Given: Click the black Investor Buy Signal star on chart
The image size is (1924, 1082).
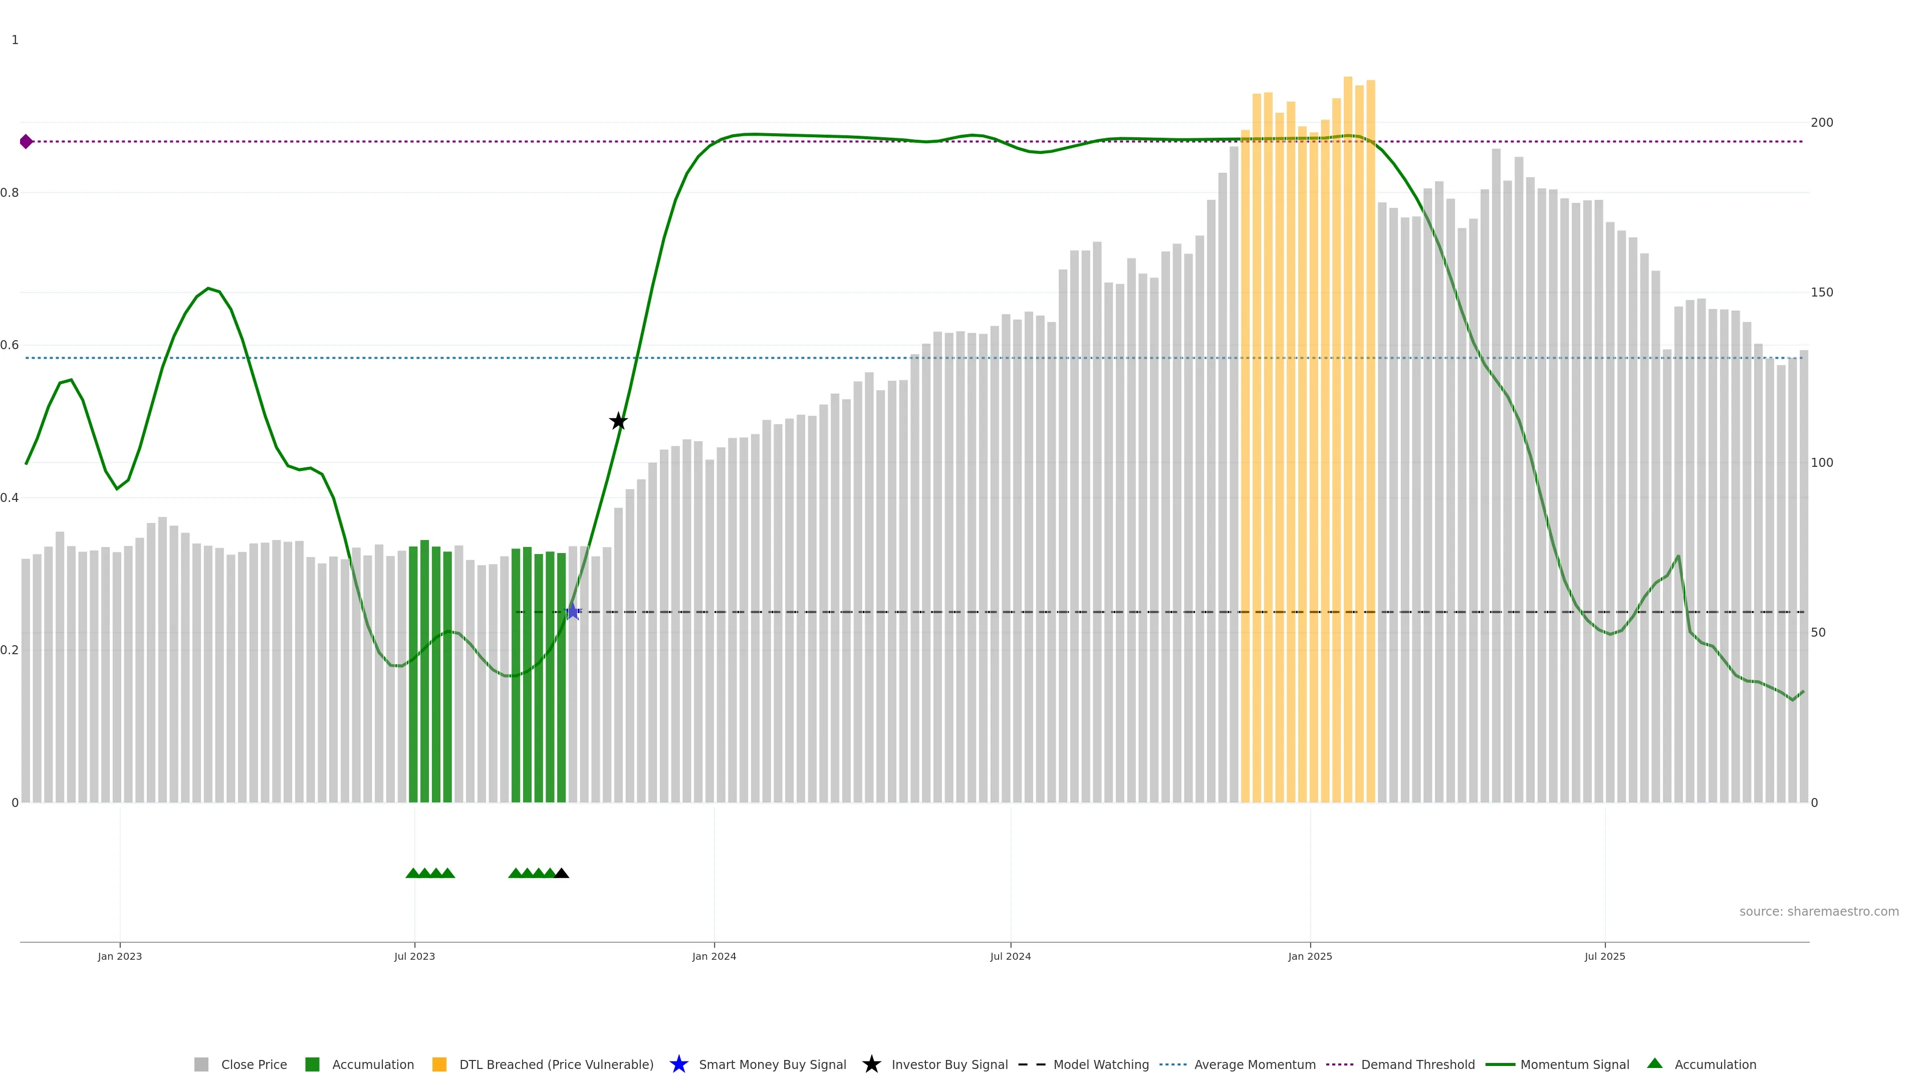Looking at the screenshot, I should [618, 421].
